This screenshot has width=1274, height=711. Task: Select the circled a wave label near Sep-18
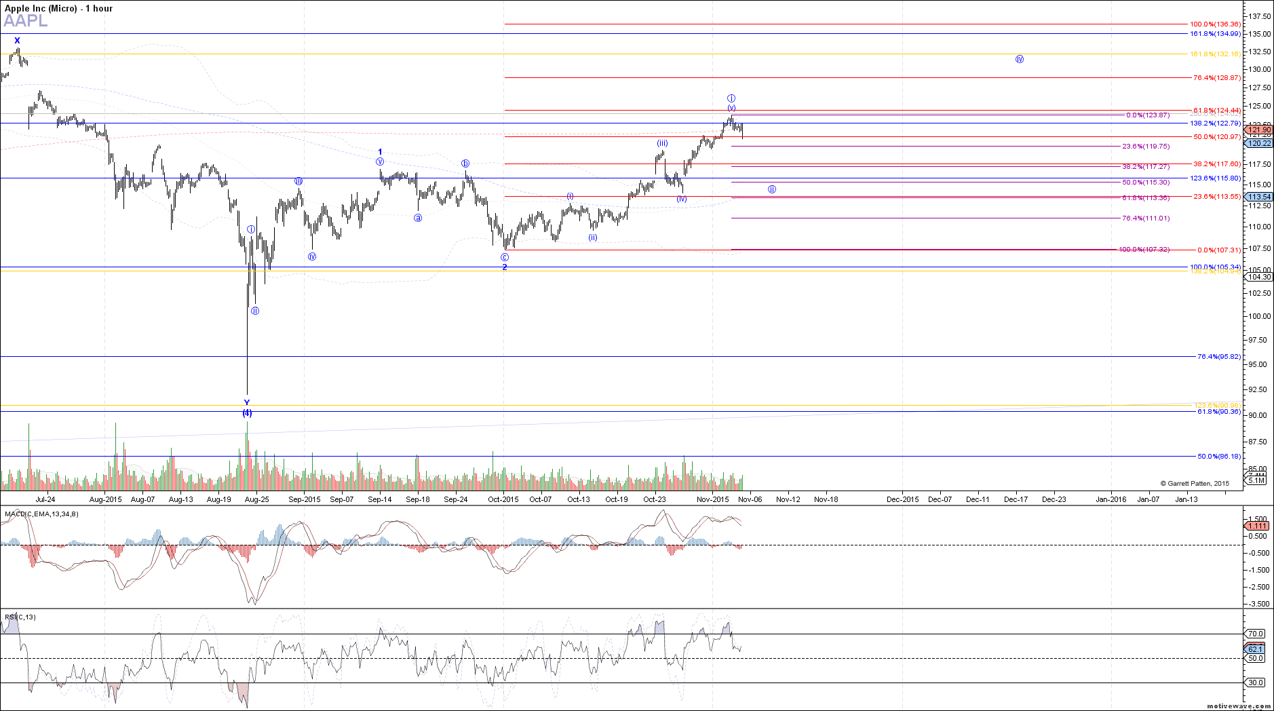[x=418, y=218]
